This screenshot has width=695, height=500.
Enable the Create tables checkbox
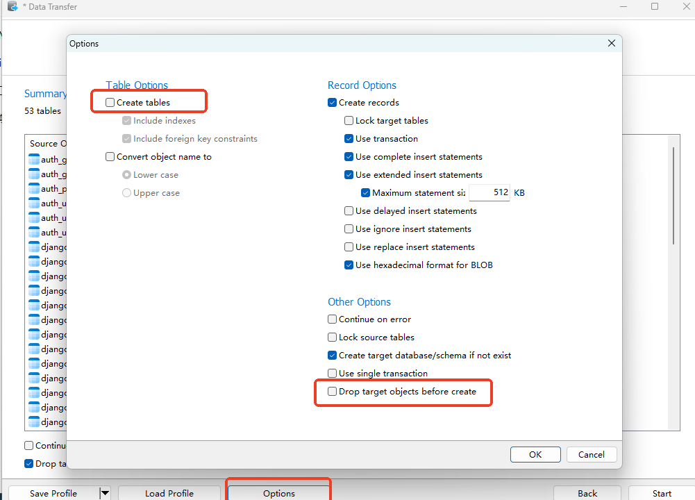(x=110, y=102)
